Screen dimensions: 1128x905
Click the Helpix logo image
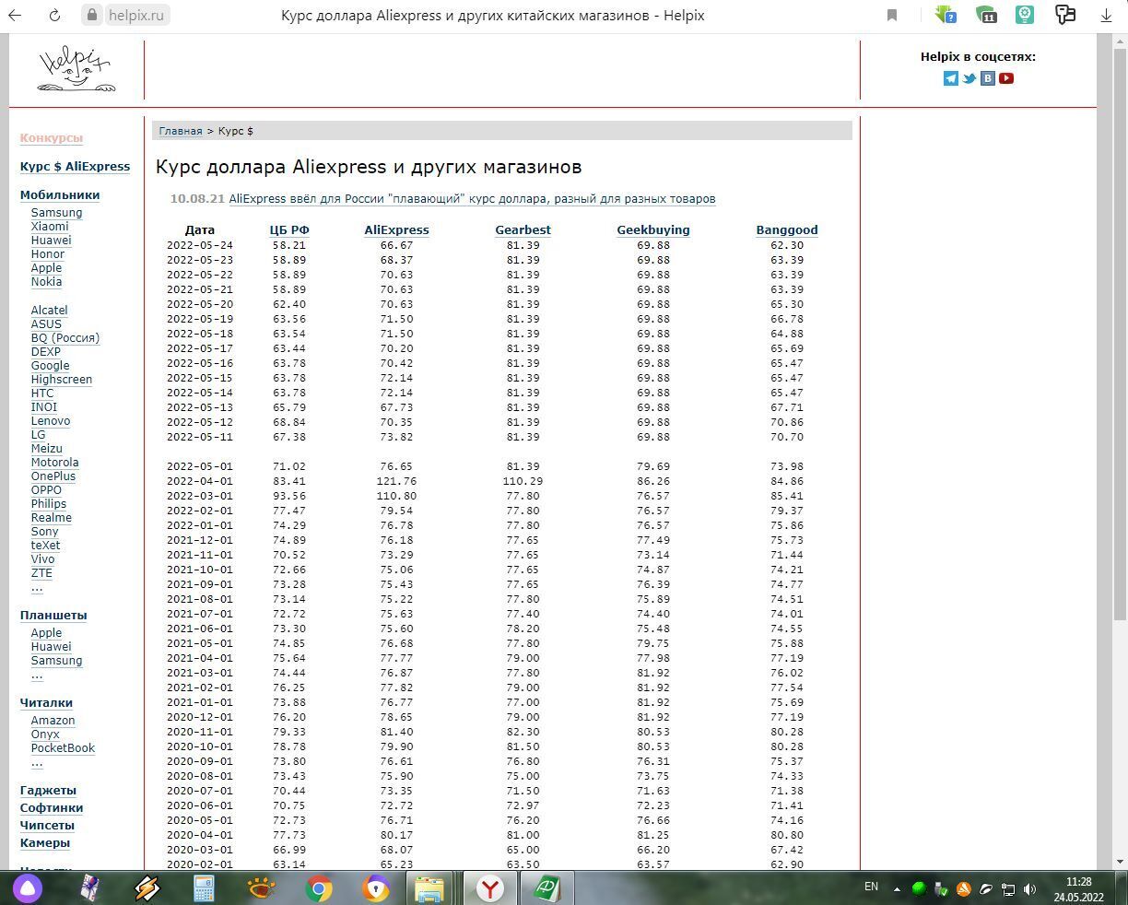pyautogui.click(x=76, y=69)
